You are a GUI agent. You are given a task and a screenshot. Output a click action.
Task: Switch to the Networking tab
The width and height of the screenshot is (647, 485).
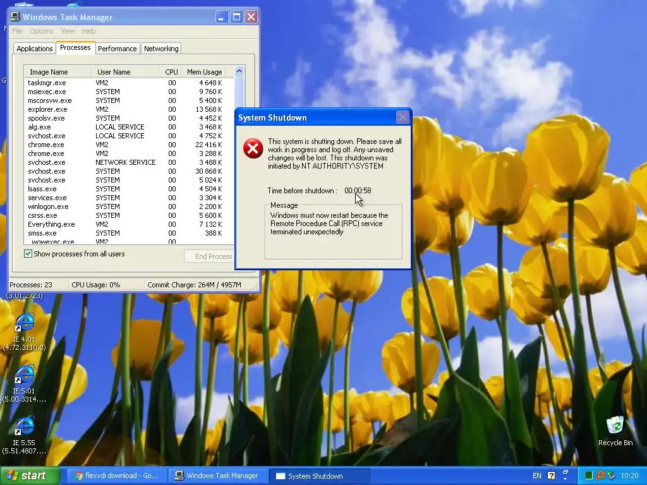click(x=161, y=49)
